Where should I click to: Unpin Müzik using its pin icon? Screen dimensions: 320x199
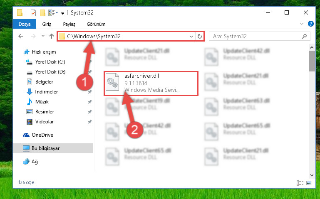click(89, 102)
